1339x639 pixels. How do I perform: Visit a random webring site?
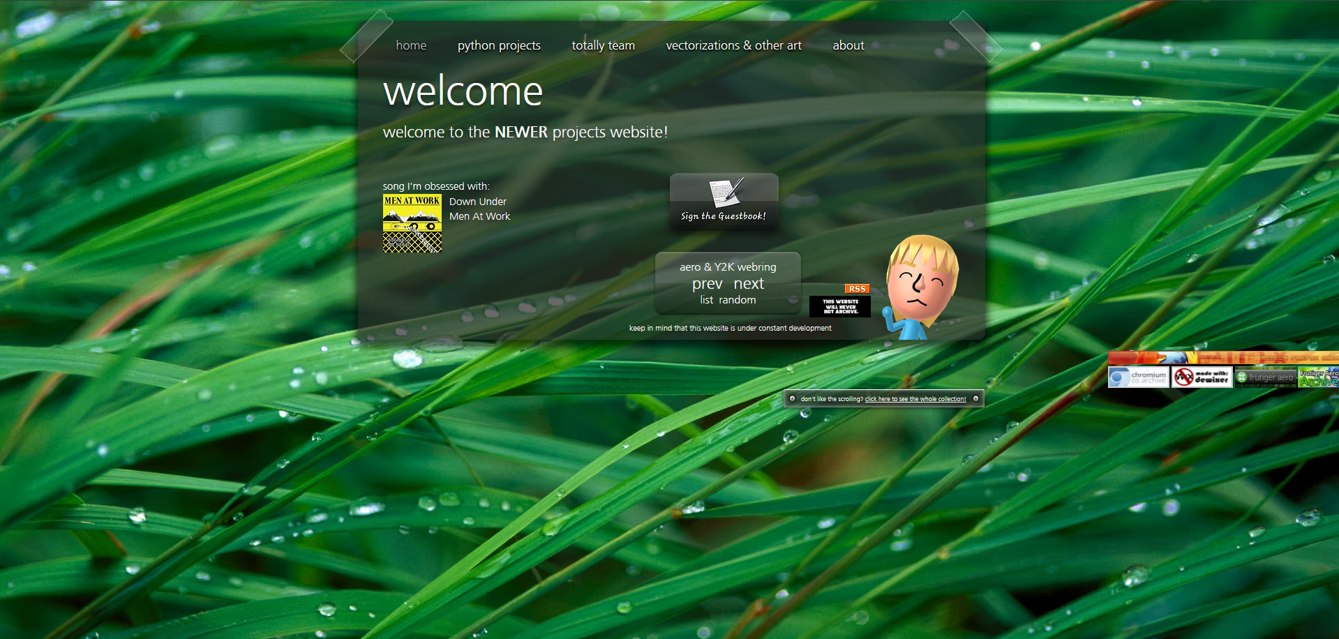point(737,300)
